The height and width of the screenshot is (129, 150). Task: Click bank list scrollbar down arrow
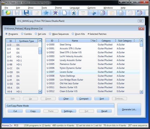click(40, 92)
